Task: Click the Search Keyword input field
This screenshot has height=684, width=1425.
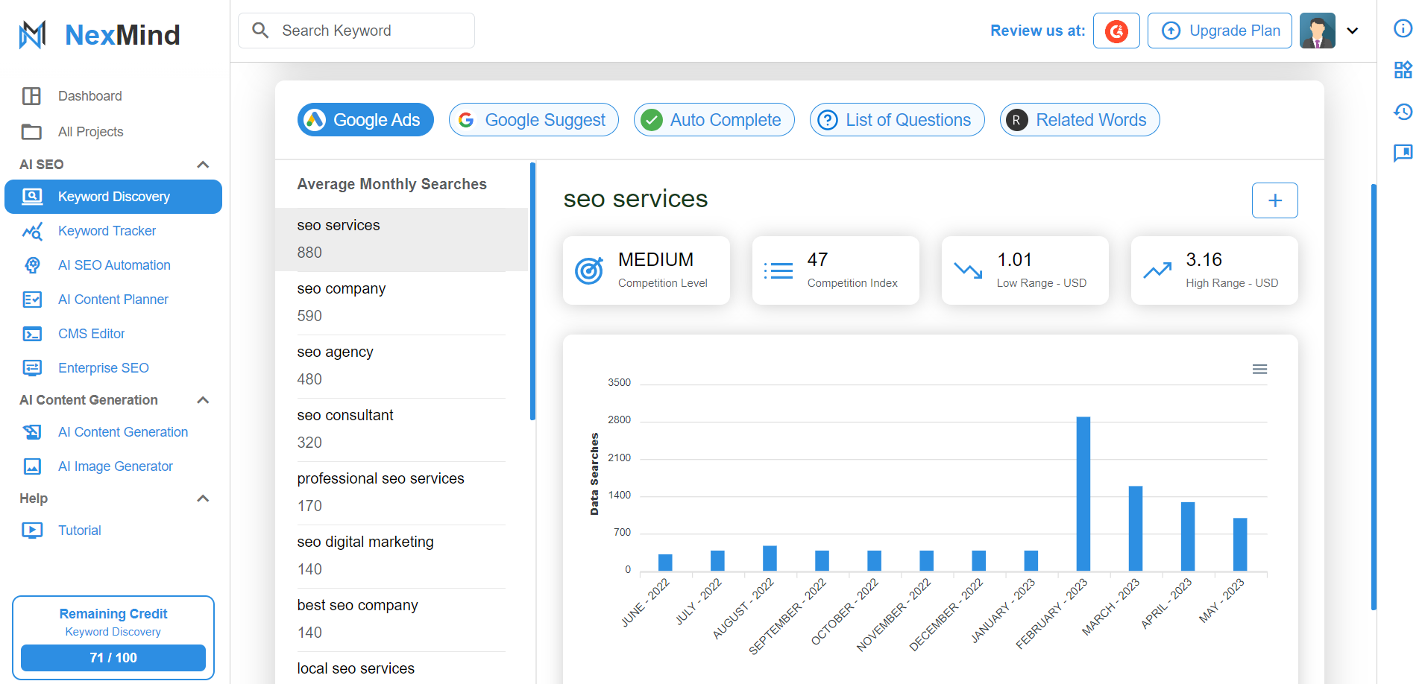Action: point(356,31)
